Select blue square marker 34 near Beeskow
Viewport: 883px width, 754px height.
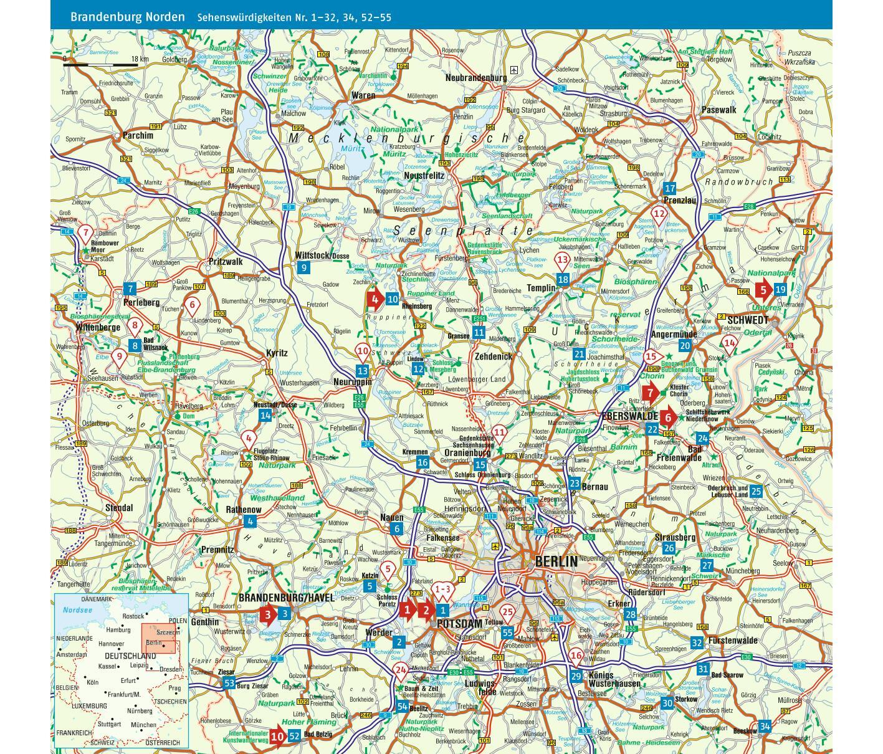point(765,726)
